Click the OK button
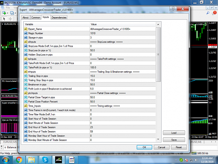 144,147
